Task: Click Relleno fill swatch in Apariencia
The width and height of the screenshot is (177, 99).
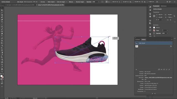Action: (154, 28)
